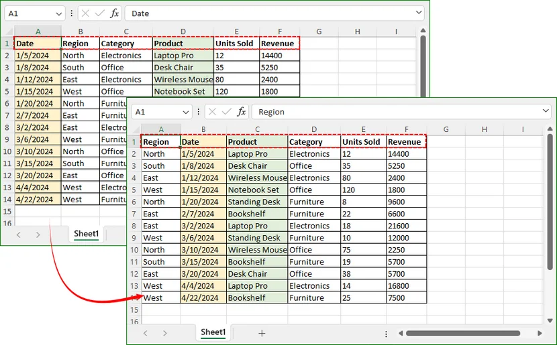Click the 9600 revenue cell

click(x=407, y=202)
